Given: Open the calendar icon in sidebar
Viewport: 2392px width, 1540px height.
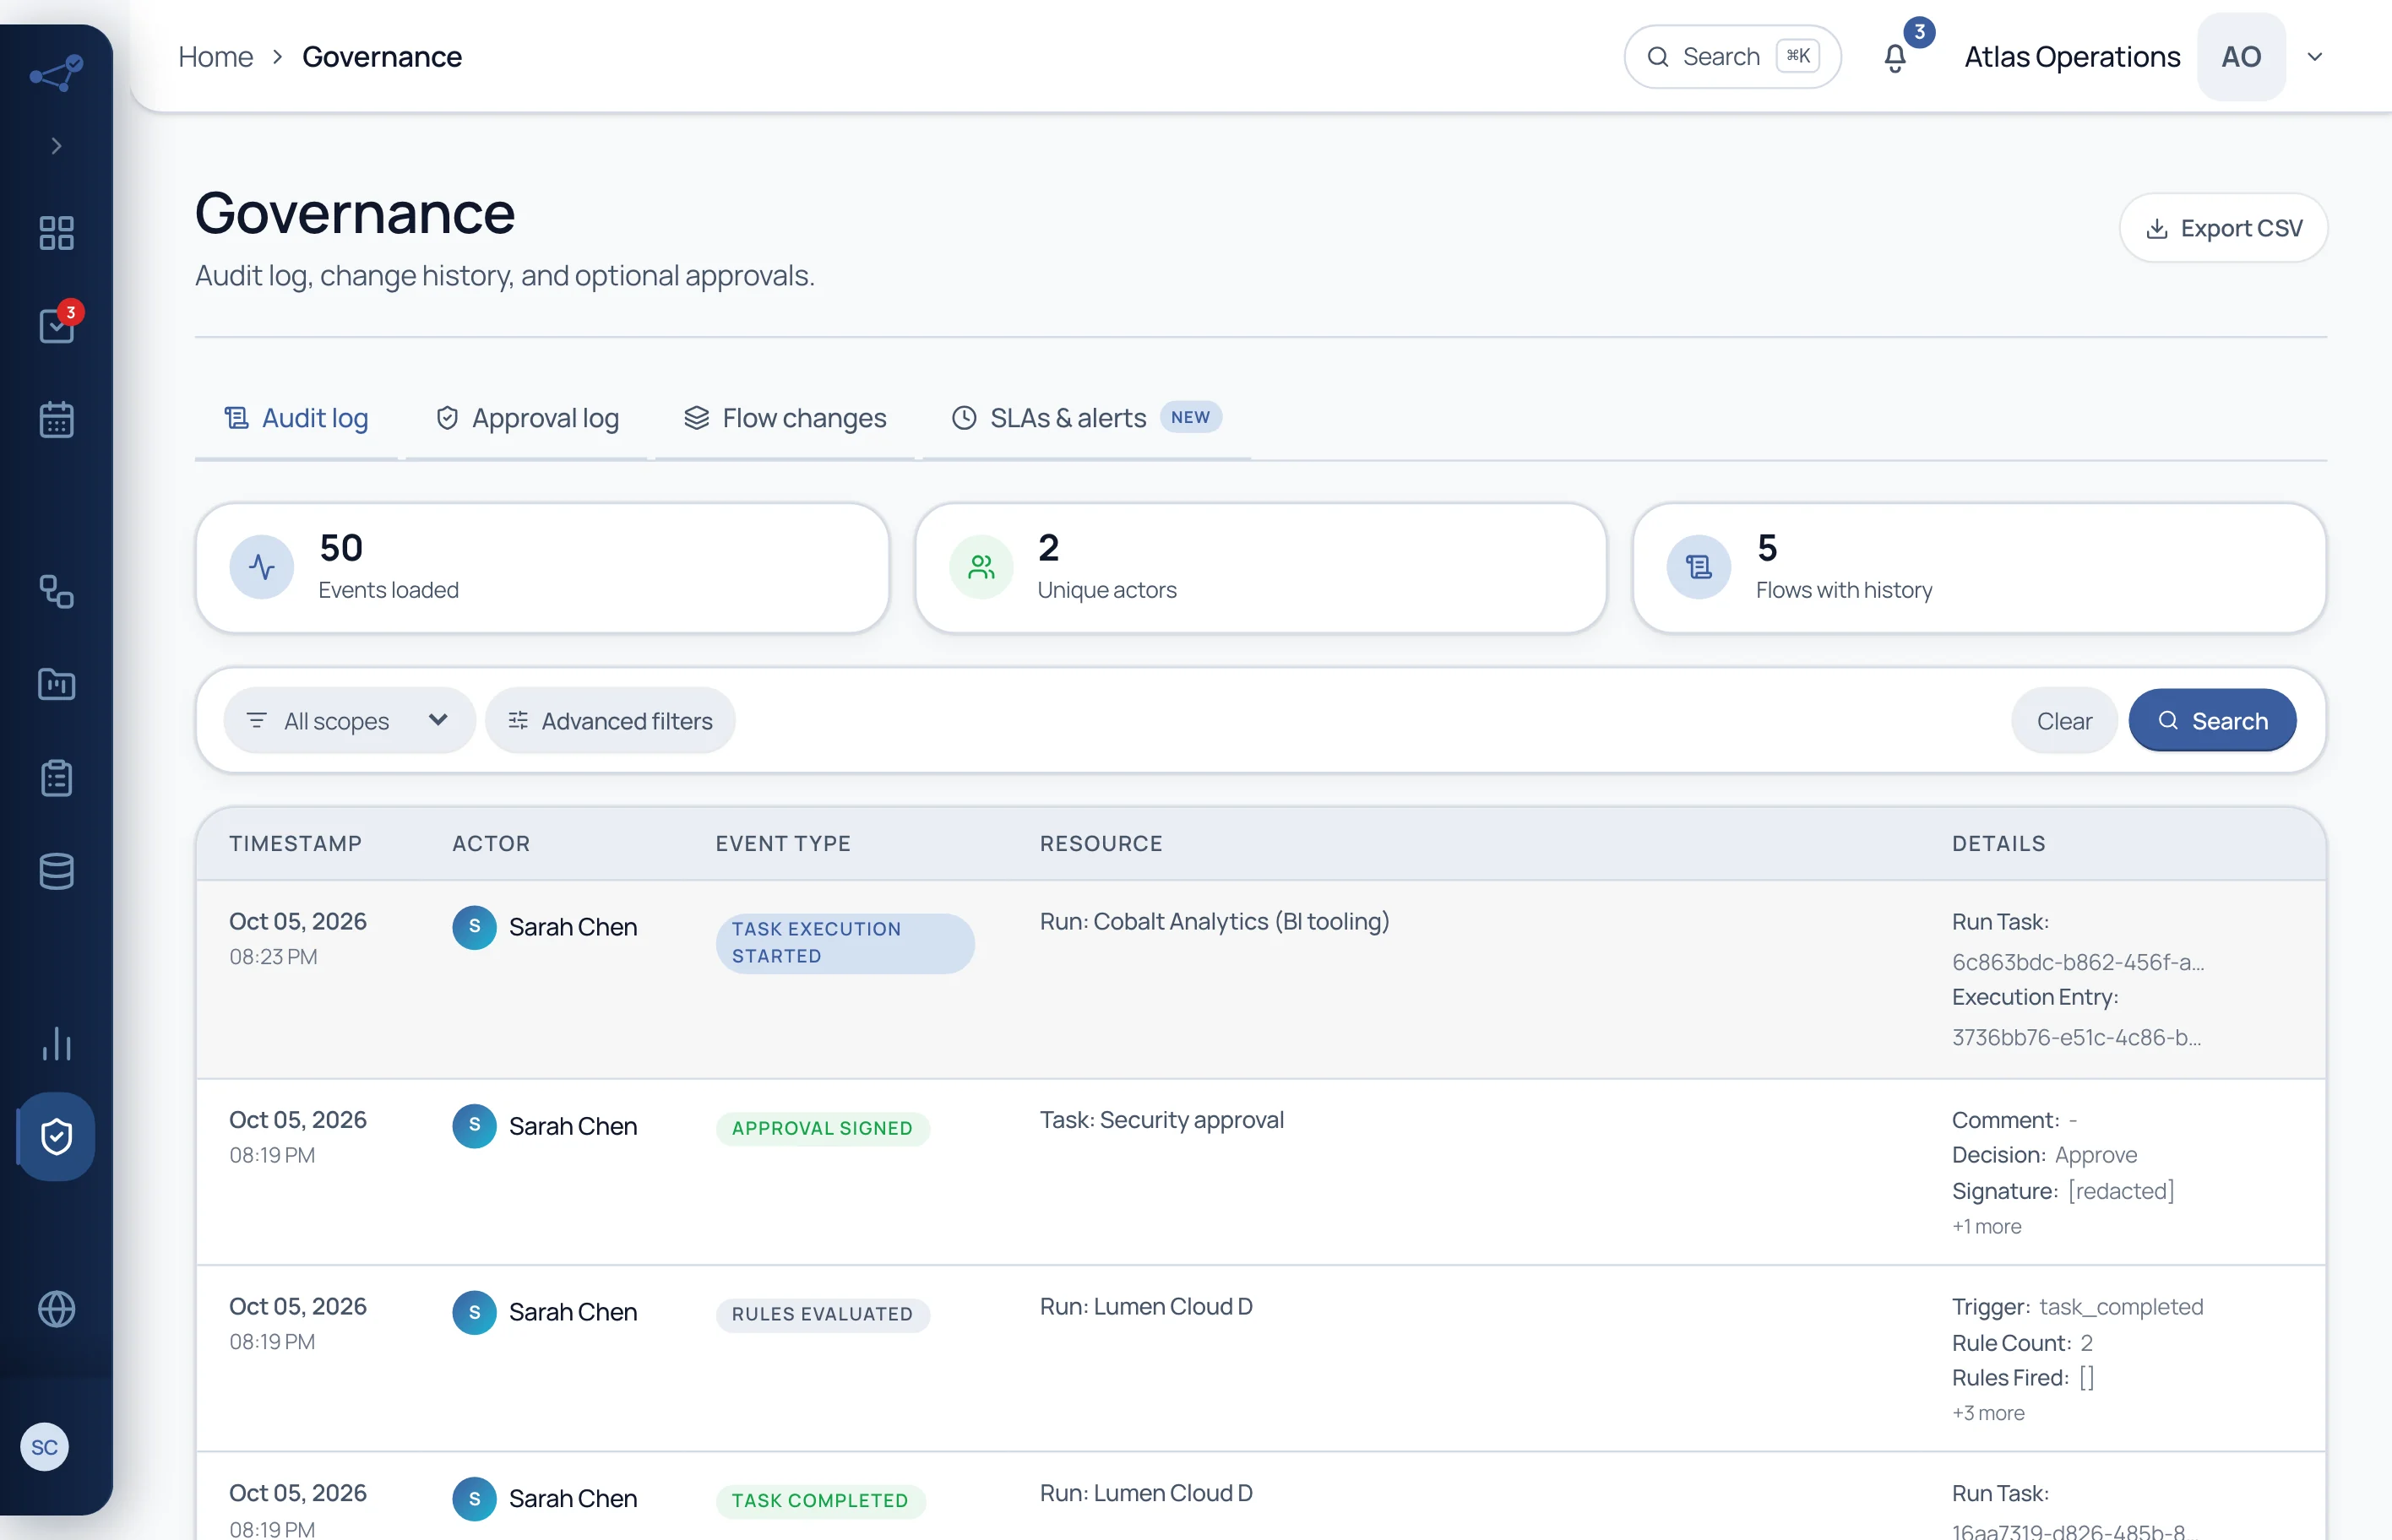Looking at the screenshot, I should pyautogui.click(x=56, y=419).
